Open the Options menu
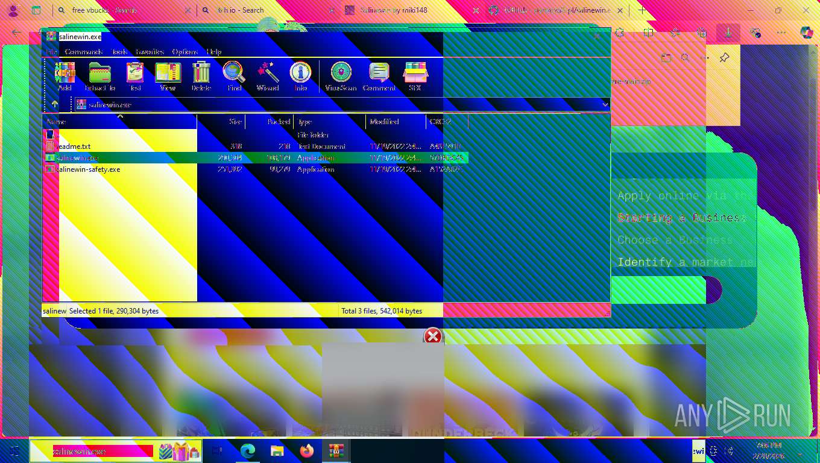The width and height of the screenshot is (820, 463). (186, 52)
